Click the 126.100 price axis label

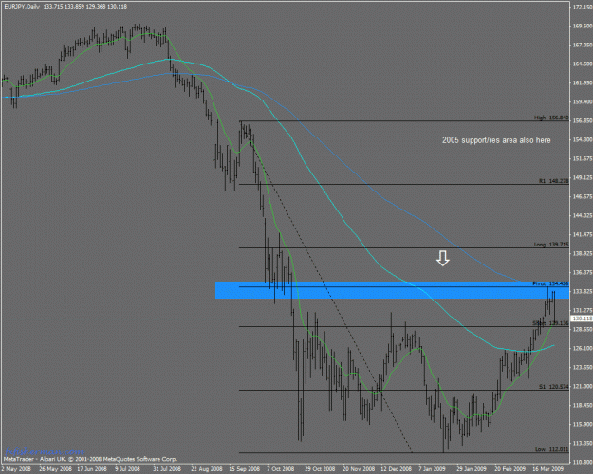pyautogui.click(x=583, y=348)
